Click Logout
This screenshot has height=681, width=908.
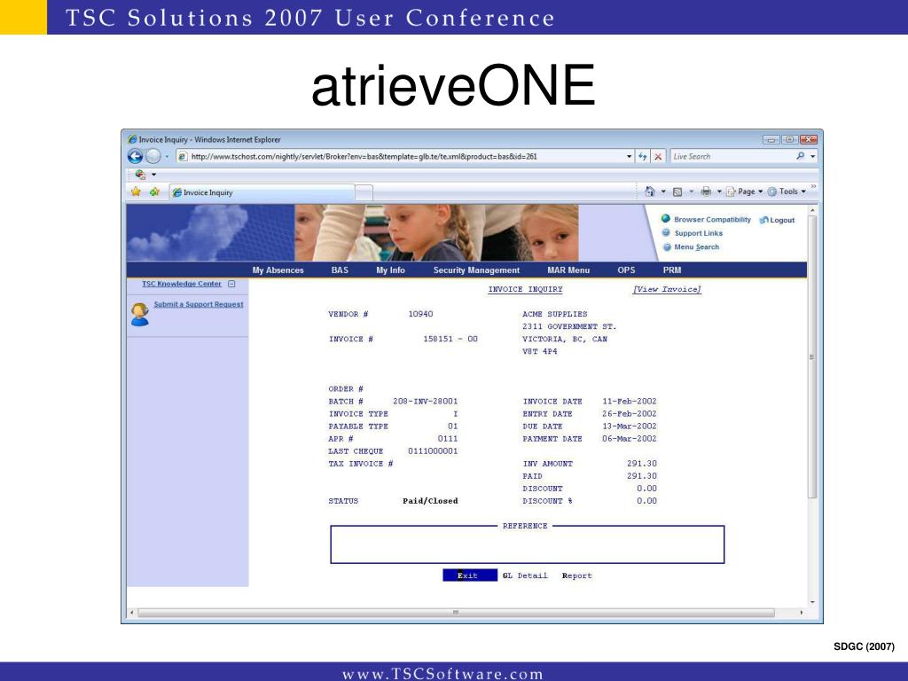pos(782,220)
